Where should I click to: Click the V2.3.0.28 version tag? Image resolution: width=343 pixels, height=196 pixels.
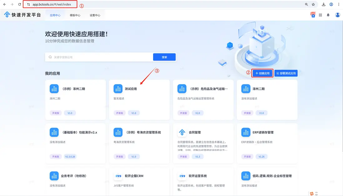[x=70, y=157]
